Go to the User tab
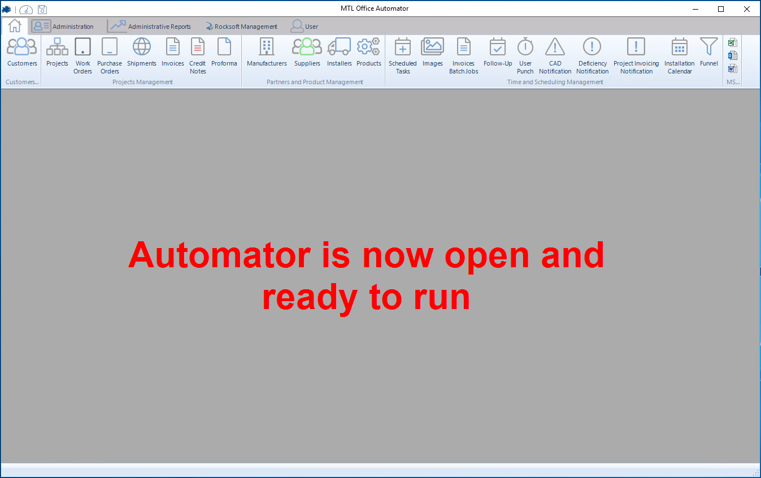Screen dimensions: 761x478 point(305,27)
